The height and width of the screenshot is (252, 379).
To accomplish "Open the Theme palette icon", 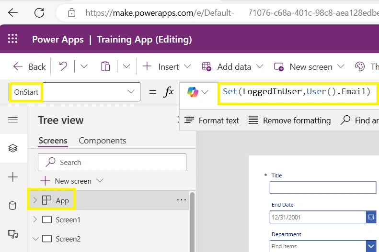I will pos(360,66).
